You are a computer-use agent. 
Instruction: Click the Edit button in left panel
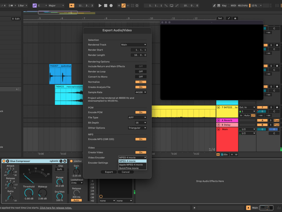coord(16,19)
